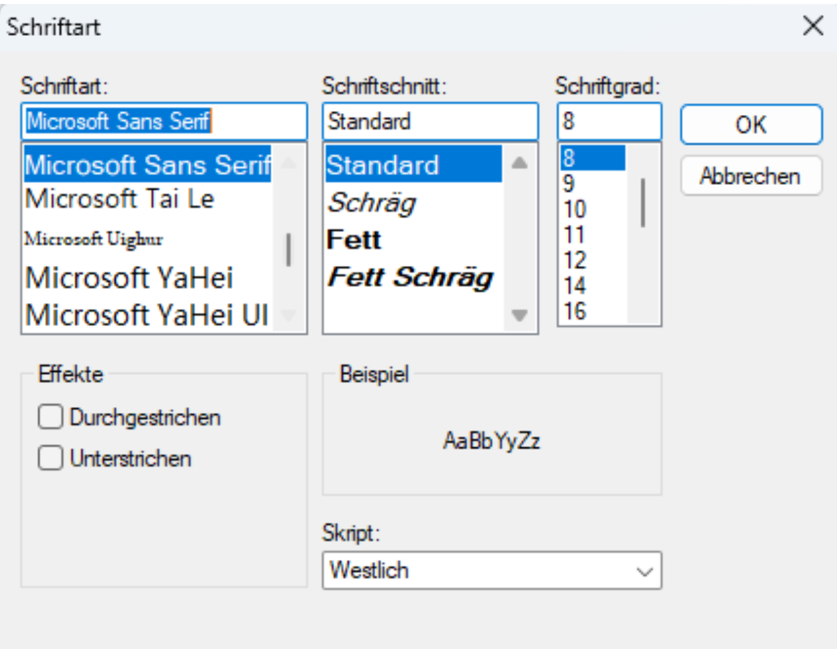
Task: Enable the Unterstrichen checkbox
Action: coord(50,458)
